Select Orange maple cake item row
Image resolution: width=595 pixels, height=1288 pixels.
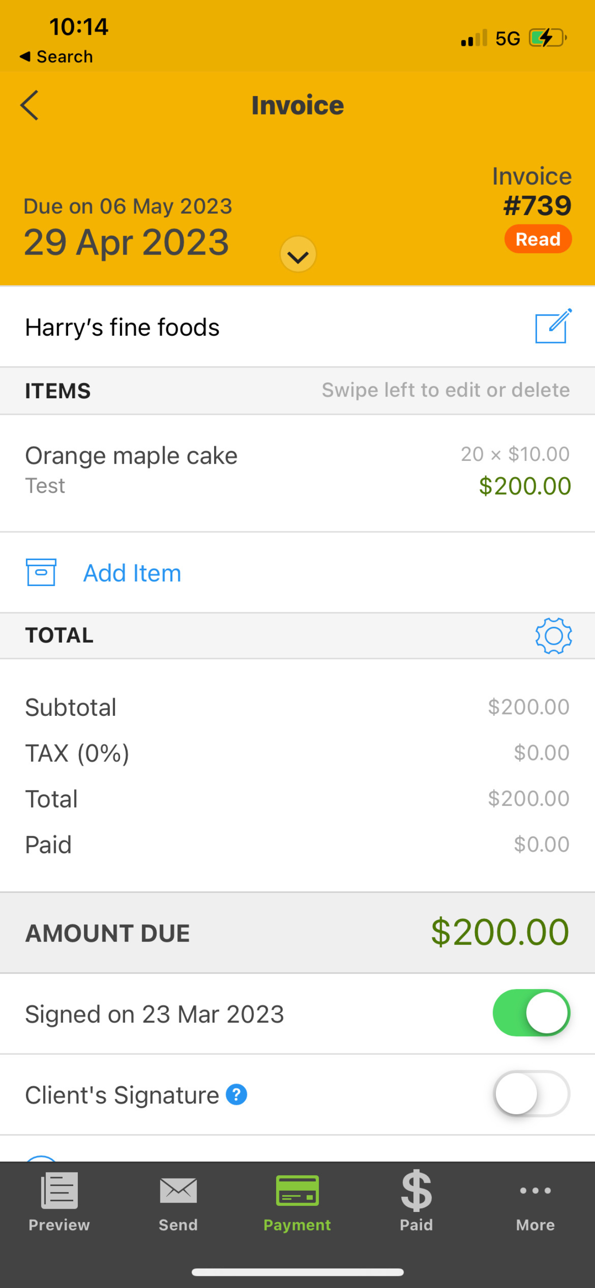click(297, 473)
